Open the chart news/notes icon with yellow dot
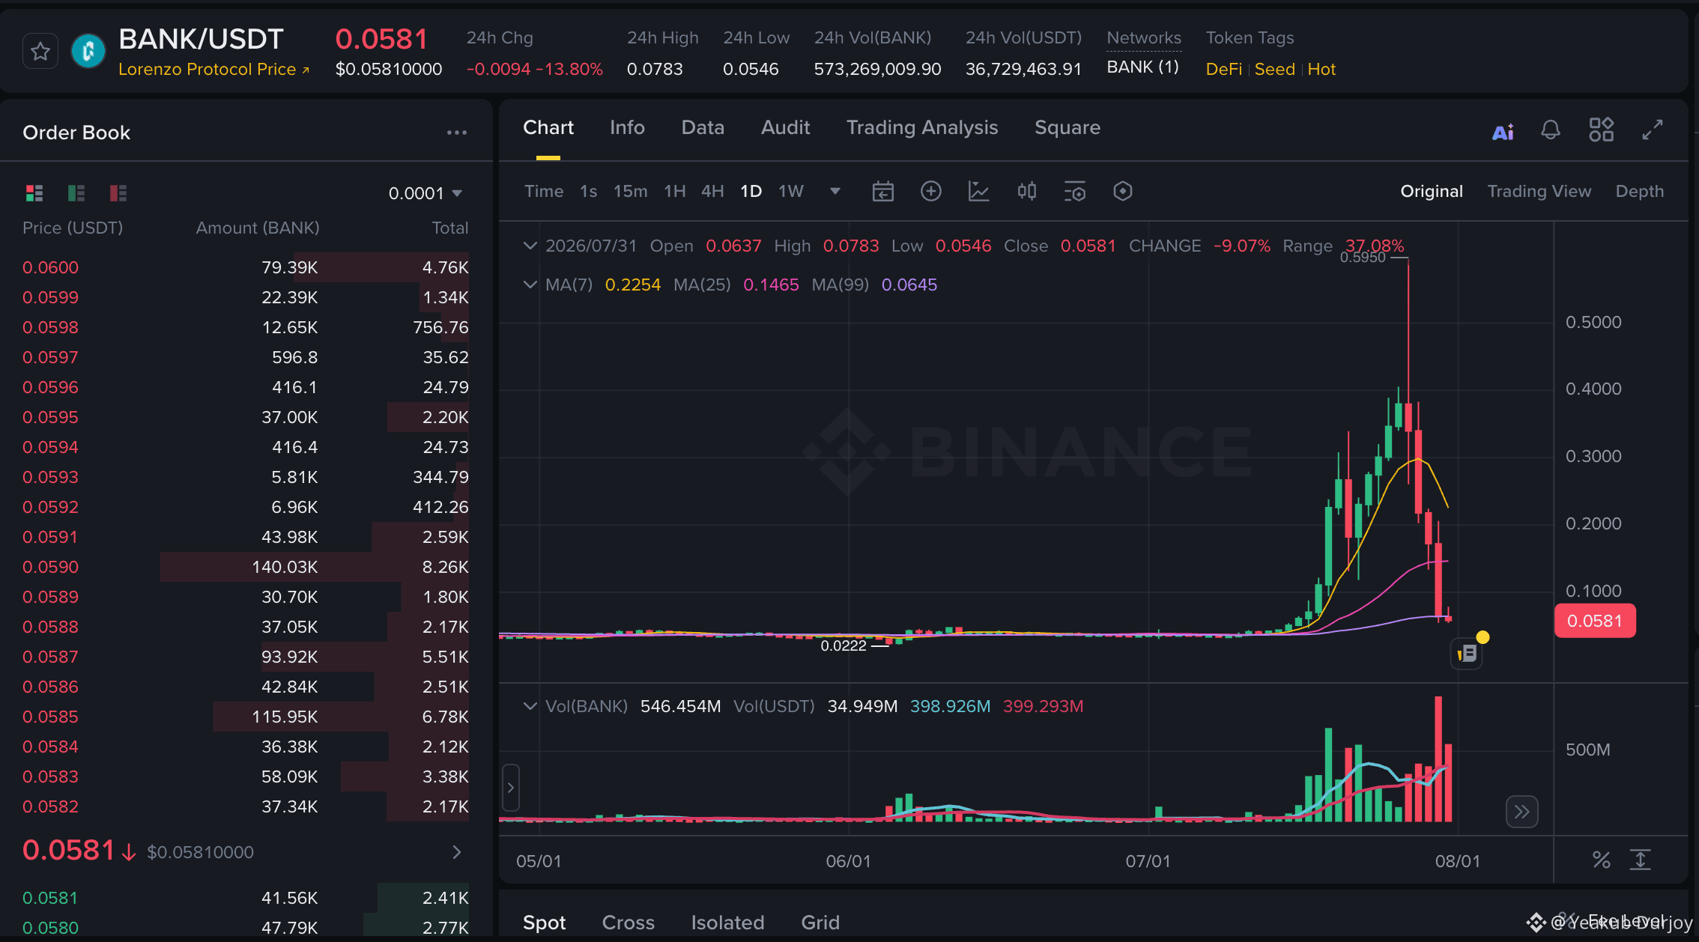The image size is (1699, 942). point(1467,654)
